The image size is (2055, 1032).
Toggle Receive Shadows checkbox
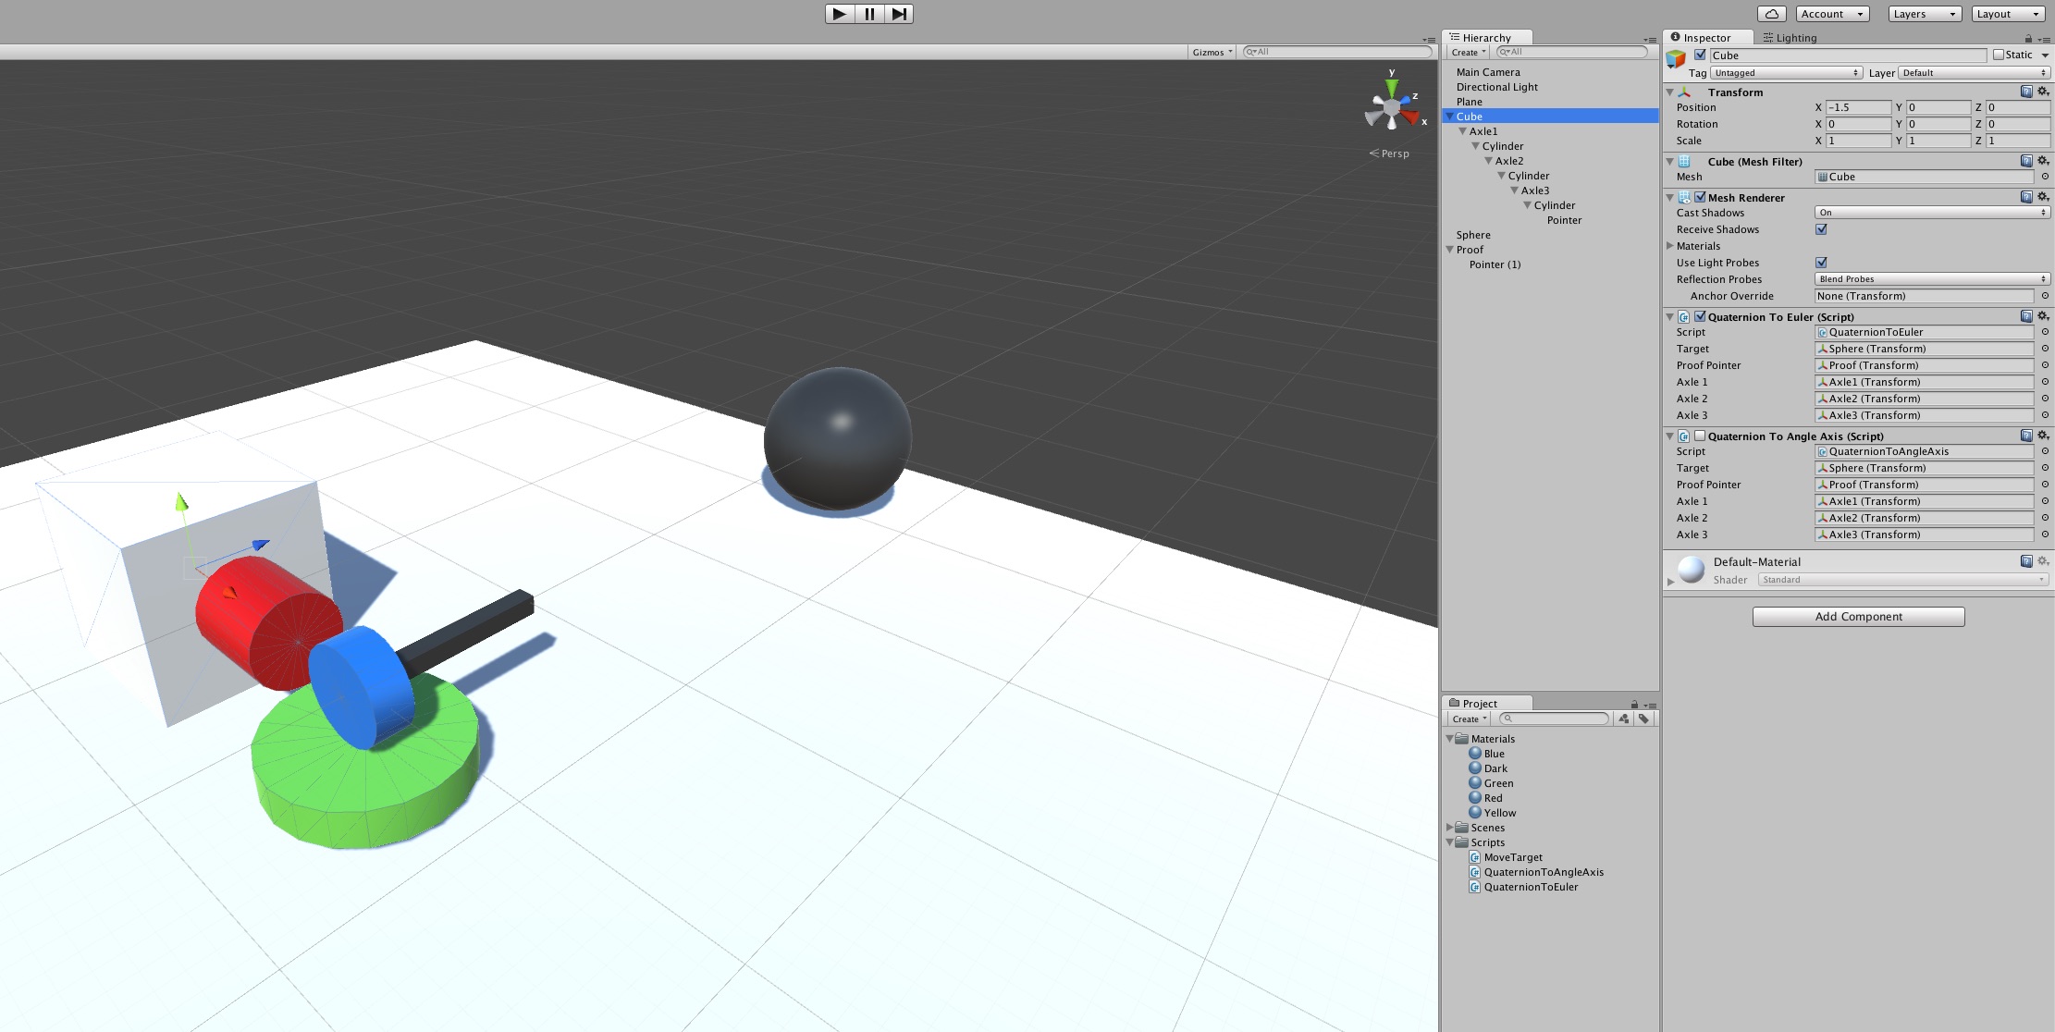[x=1821, y=229]
